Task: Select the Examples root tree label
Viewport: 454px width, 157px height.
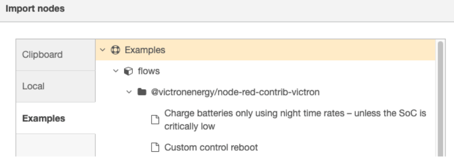Action: point(145,50)
